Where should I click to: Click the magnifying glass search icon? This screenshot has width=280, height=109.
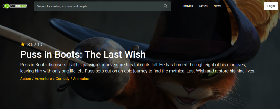pyautogui.click(x=165, y=6)
